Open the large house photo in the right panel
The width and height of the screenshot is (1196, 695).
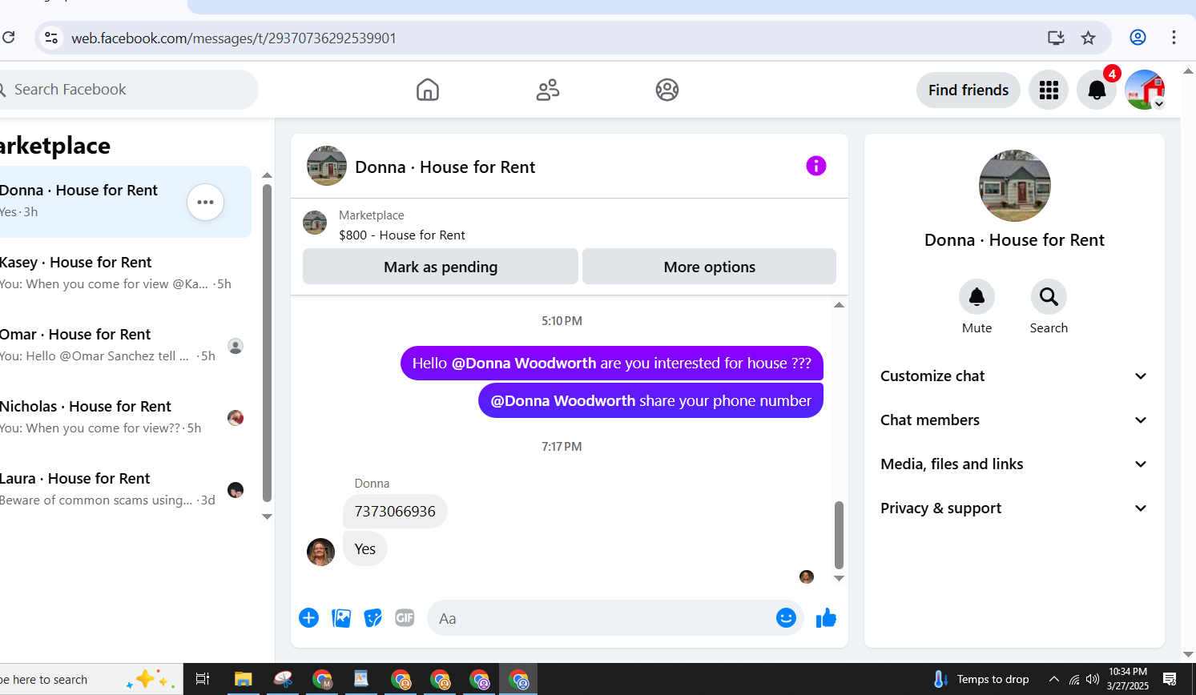[x=1014, y=186]
